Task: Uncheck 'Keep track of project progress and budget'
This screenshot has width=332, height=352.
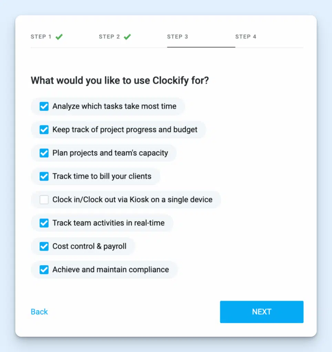Action: click(x=44, y=130)
